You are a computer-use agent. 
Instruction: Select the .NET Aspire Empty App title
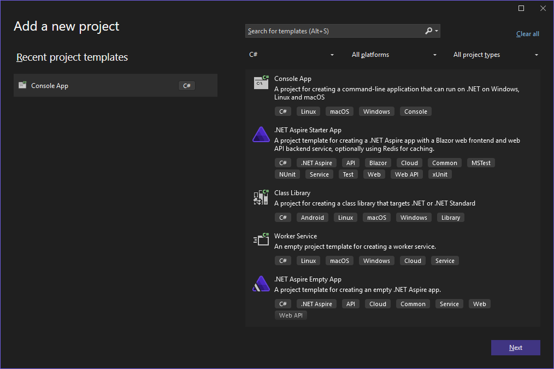(308, 279)
